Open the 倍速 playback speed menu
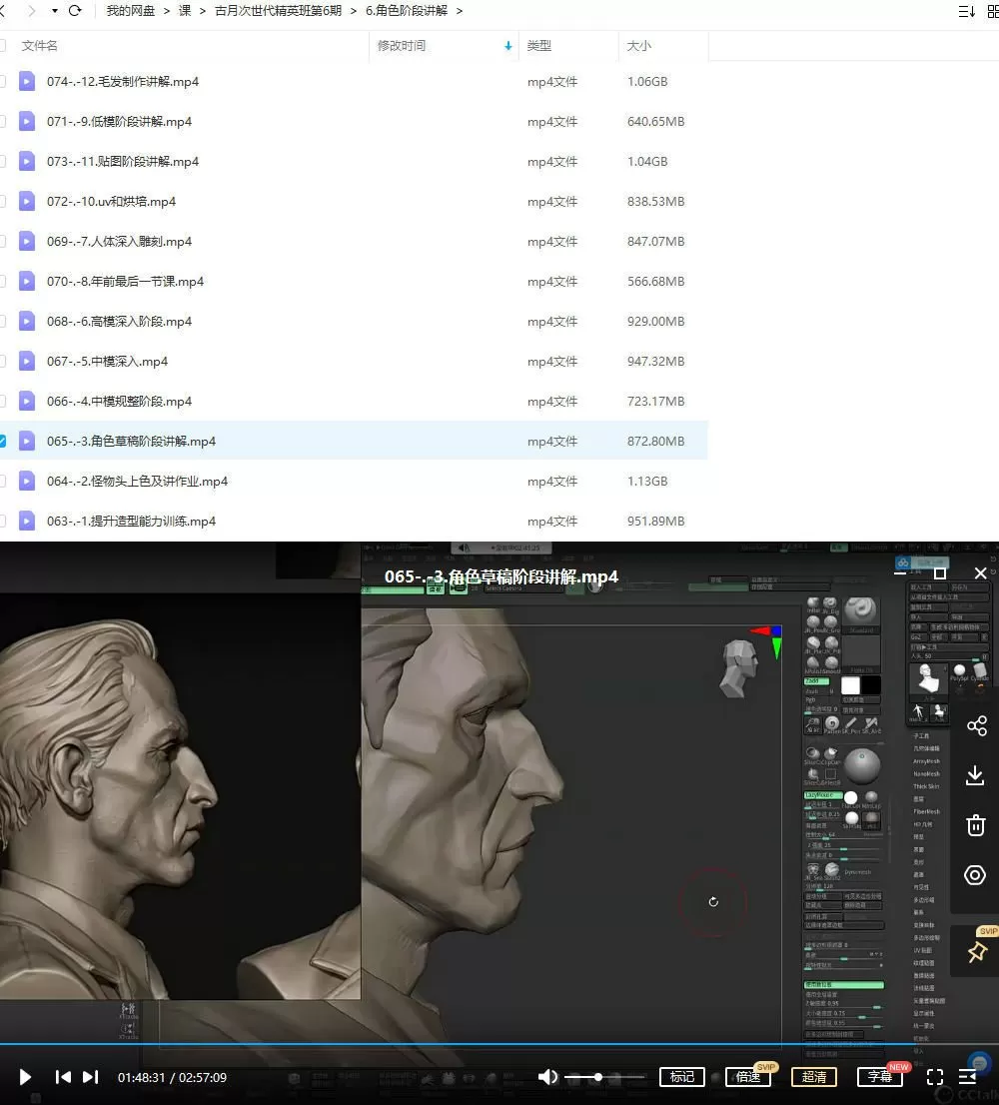Image resolution: width=999 pixels, height=1105 pixels. click(x=748, y=1077)
